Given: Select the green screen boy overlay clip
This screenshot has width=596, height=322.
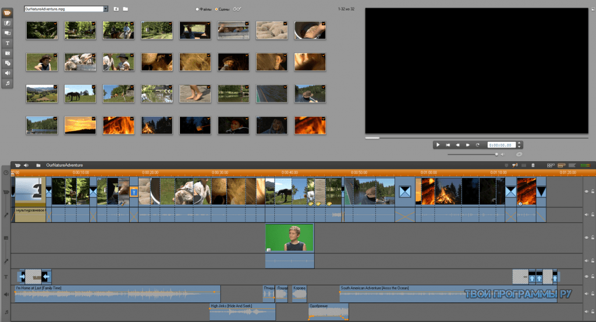Looking at the screenshot, I should [x=290, y=238].
